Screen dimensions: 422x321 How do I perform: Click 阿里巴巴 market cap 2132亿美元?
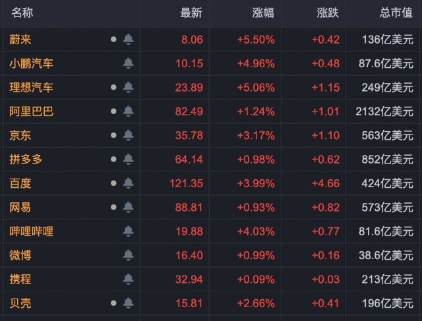[x=384, y=111]
